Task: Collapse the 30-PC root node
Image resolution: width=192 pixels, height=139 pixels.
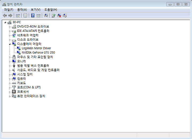Action: pyautogui.click(x=5, y=22)
